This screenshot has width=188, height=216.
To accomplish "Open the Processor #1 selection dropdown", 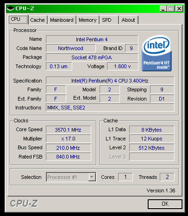I will (71, 177).
